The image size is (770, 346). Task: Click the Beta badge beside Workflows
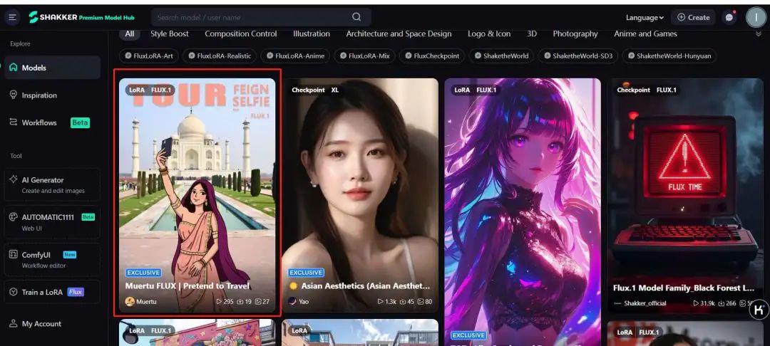tap(80, 122)
